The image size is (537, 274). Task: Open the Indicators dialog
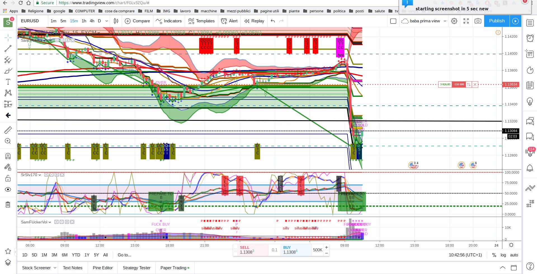tap(169, 21)
